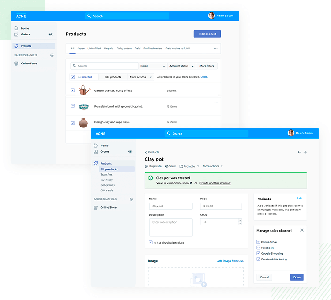Add a sales channel in front window sidebar
Viewport: 331px width, 300px height.
(132, 199)
